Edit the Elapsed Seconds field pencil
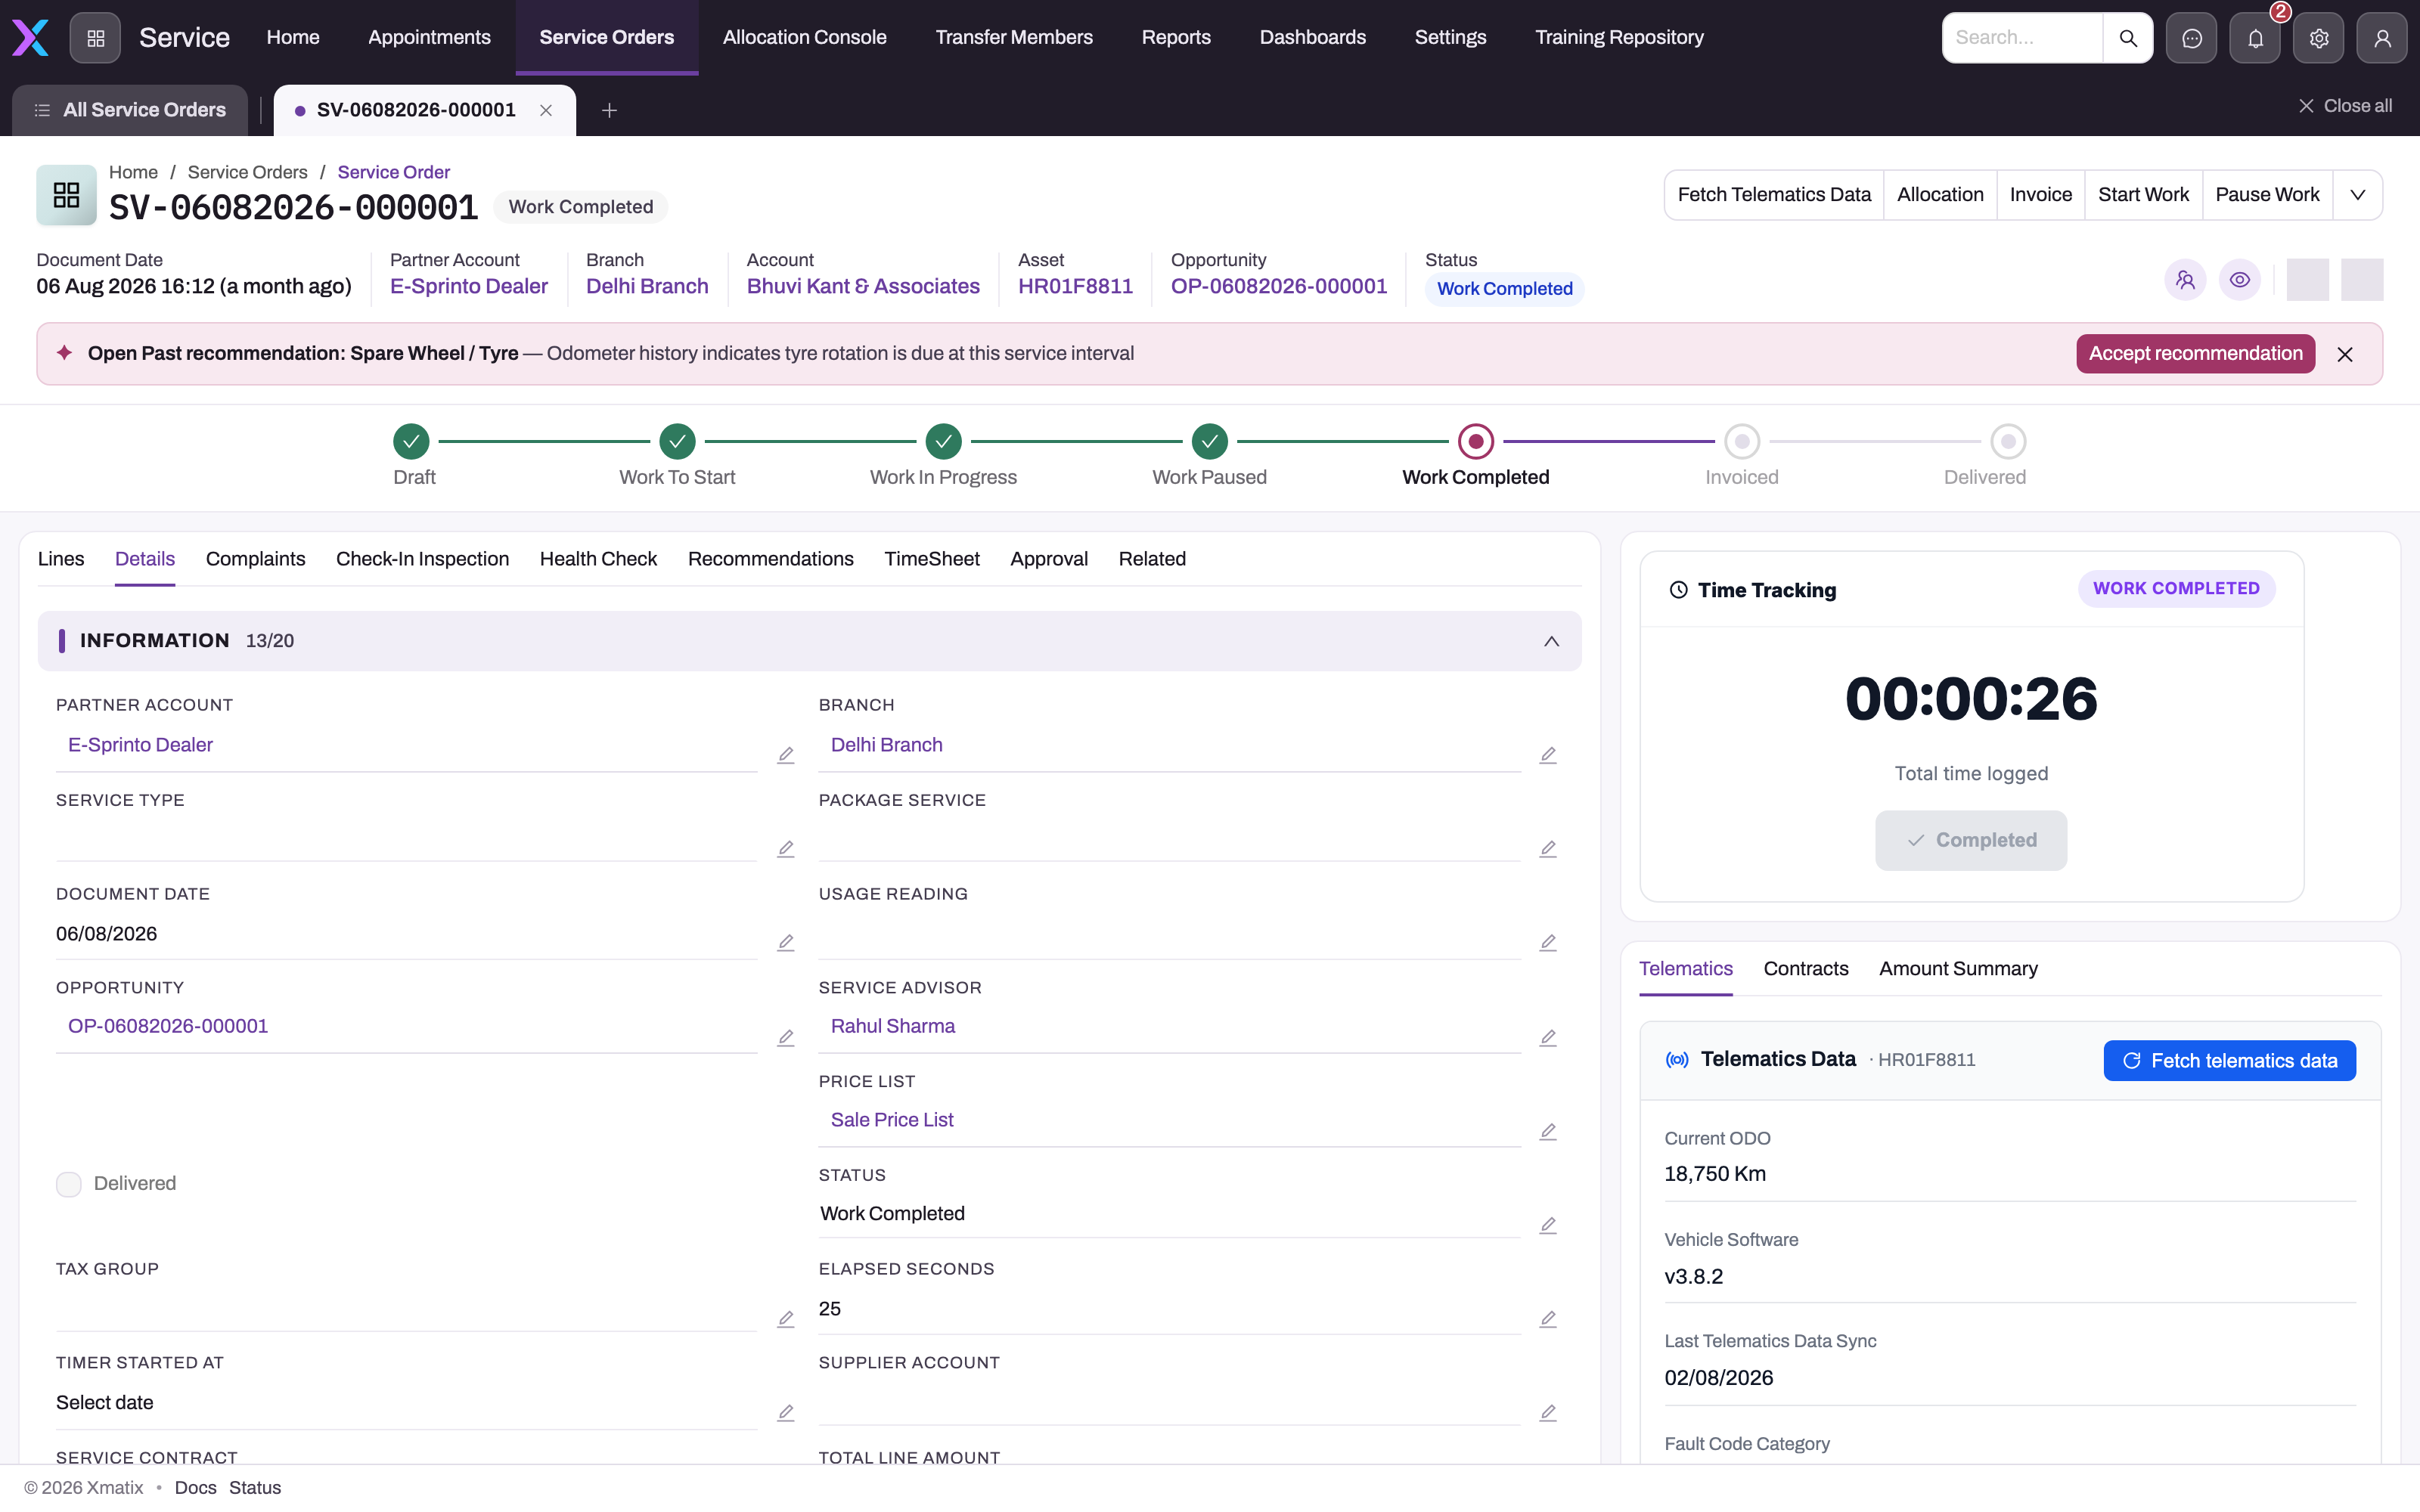2420x1512 pixels. pos(1548,1320)
